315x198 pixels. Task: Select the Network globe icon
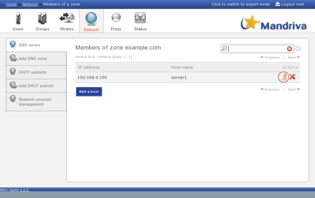pyautogui.click(x=91, y=18)
